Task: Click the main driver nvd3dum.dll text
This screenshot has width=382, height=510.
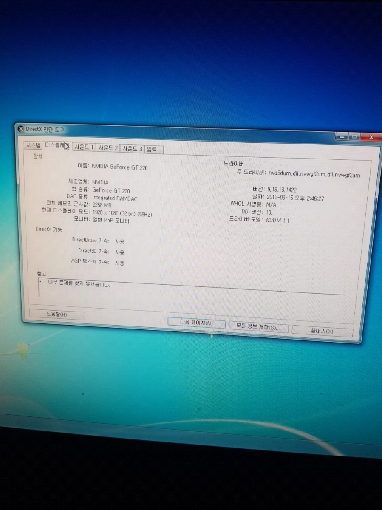Action: tap(314, 174)
